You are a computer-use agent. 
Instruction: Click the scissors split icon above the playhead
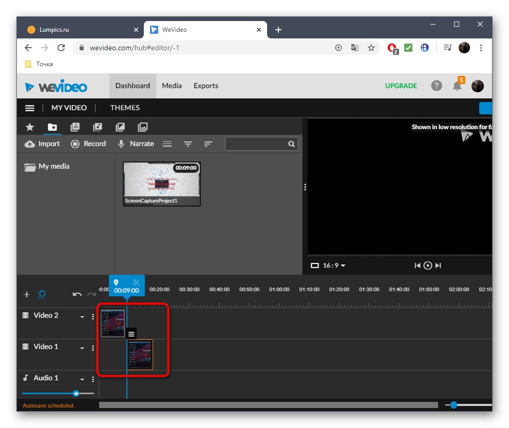click(137, 282)
